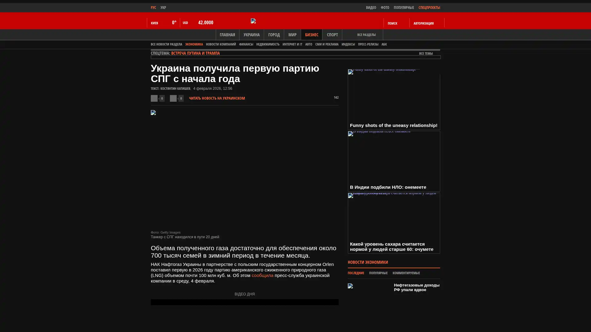Click the view counter showing 142
Viewport: 591px width, 332px height.
click(x=336, y=97)
